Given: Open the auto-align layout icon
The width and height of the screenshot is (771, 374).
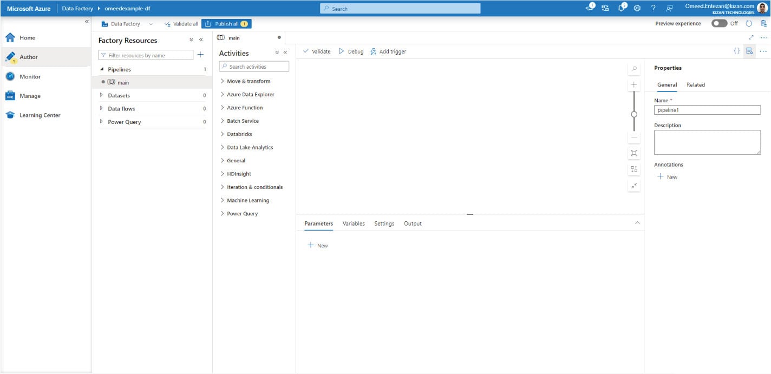Looking at the screenshot, I should pos(634,168).
